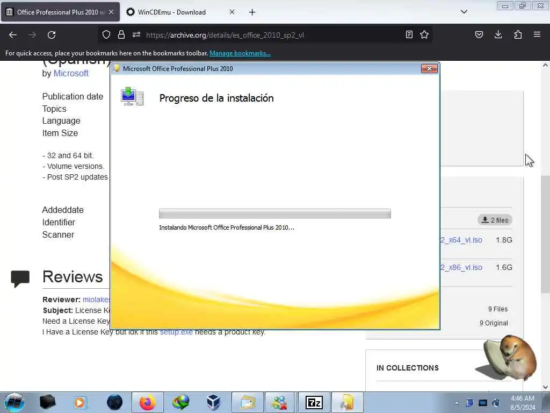
Task: Click the installation progress bar
Action: 274,213
